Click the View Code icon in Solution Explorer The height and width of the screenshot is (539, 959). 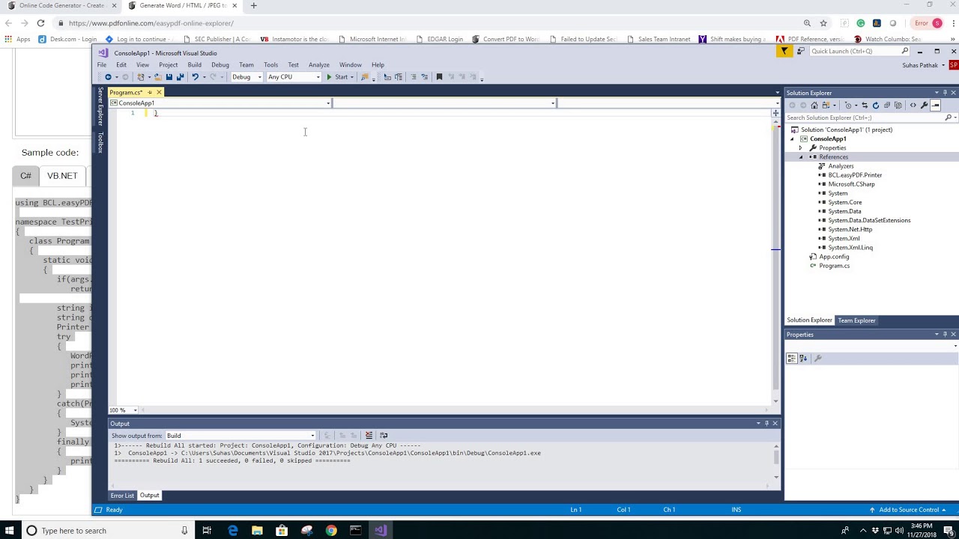(913, 105)
